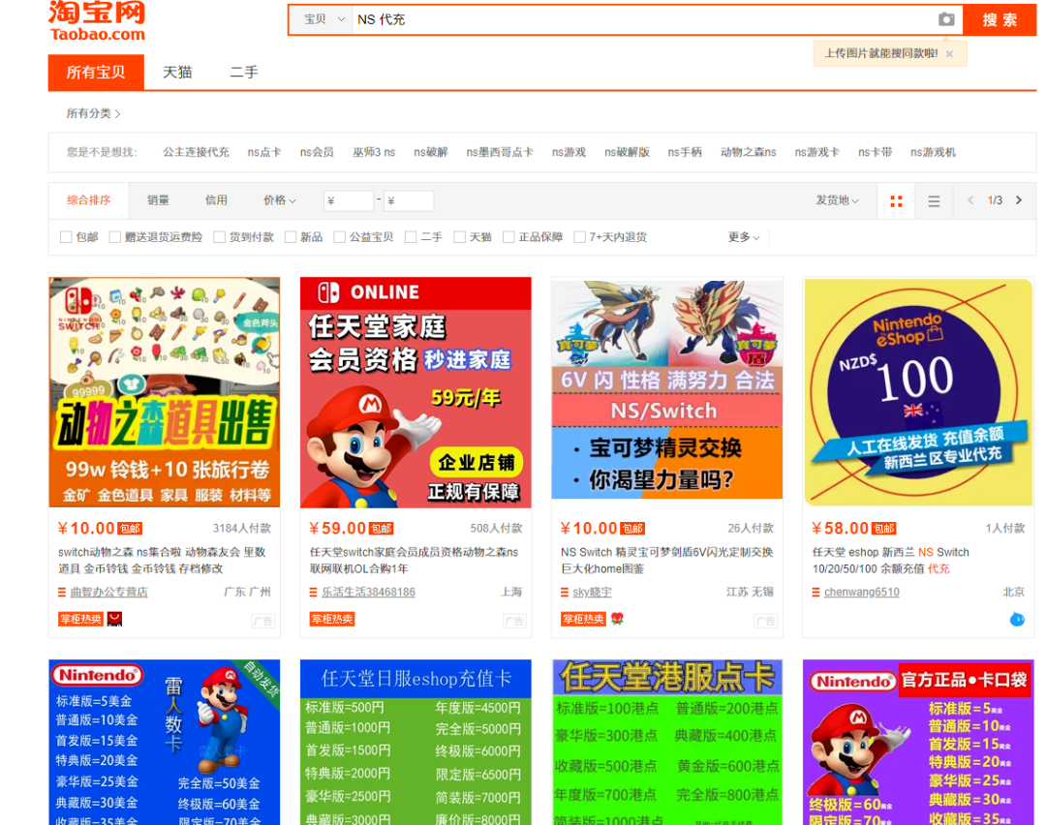Click the camera image-search icon
Viewport: 1046px width, 825px height.
[x=946, y=19]
